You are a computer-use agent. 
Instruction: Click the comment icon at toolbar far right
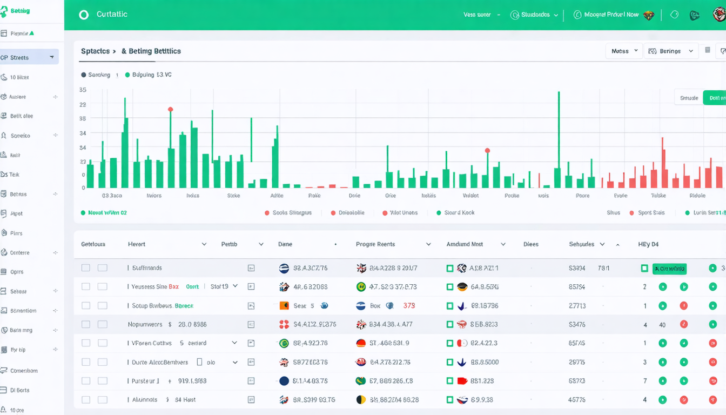723,51
